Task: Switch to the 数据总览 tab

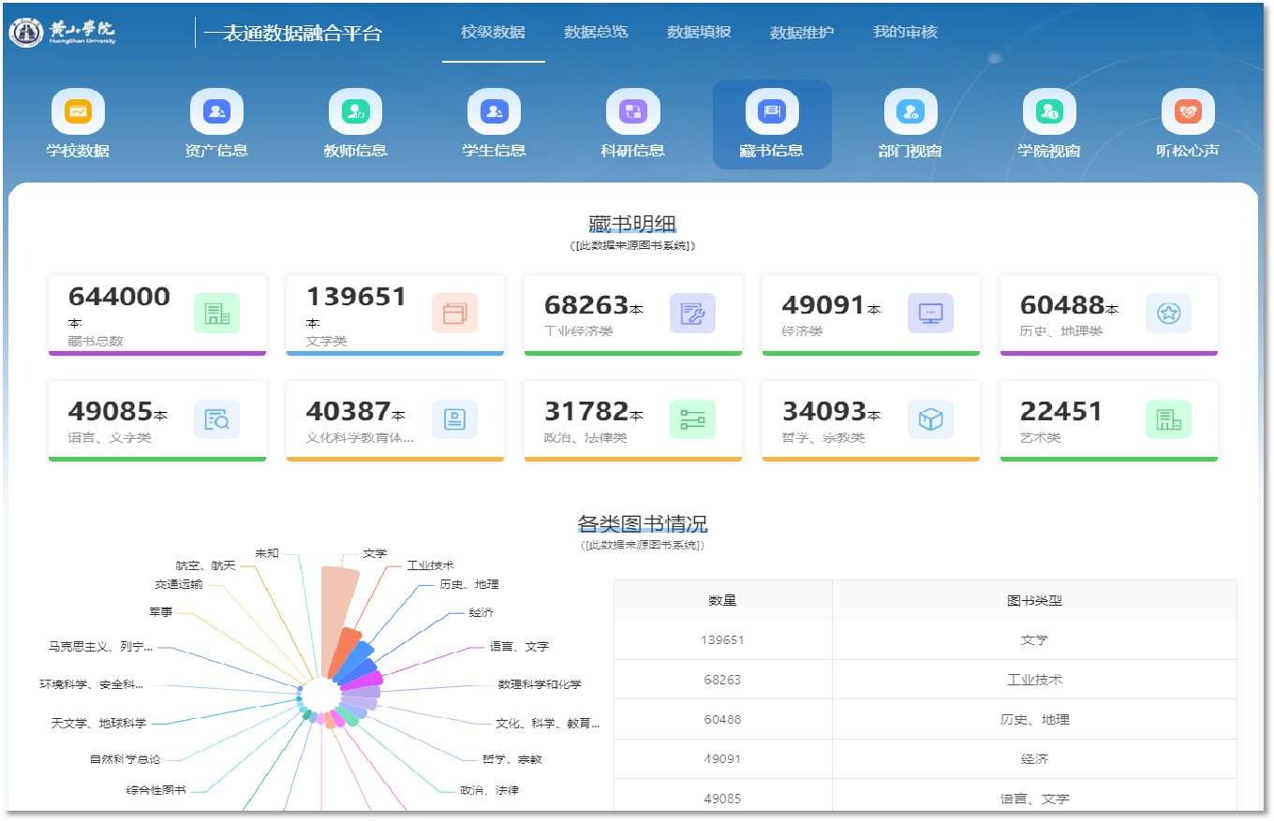Action: click(596, 32)
